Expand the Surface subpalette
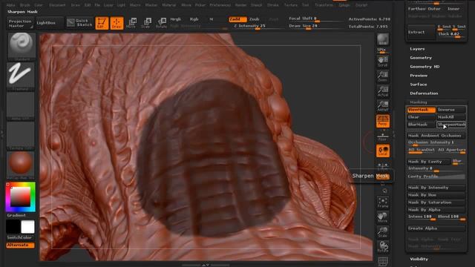 tap(419, 85)
